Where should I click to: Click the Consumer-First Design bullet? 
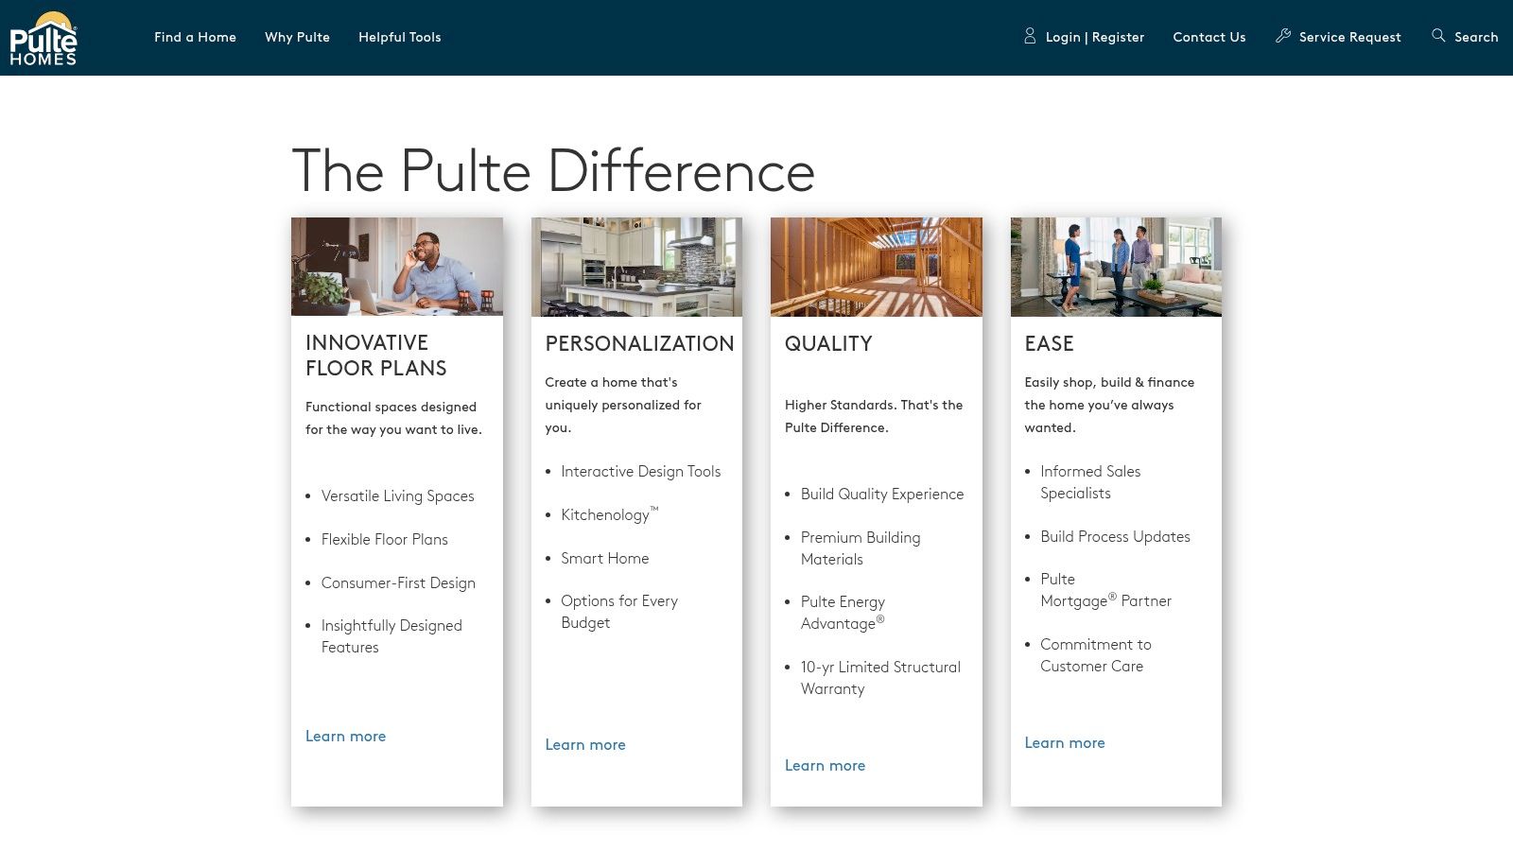[398, 582]
